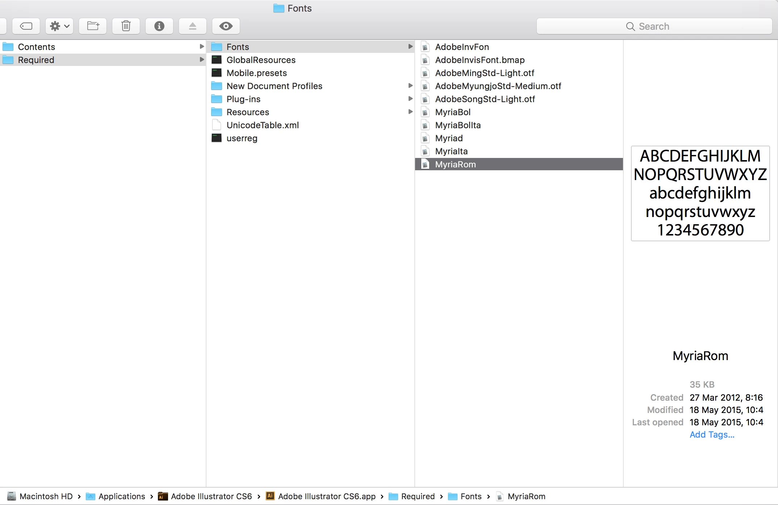This screenshot has width=778, height=505.
Task: Click the MyriaRom font preview thumbnail
Action: pos(700,193)
